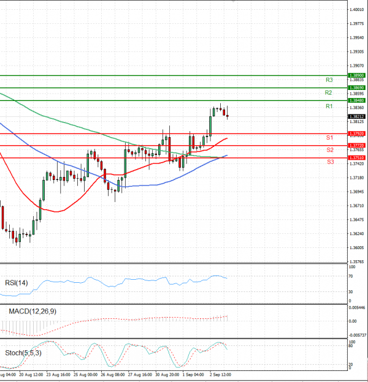The width and height of the screenshot is (368, 382).
Task: Click the 23 Aug 16:00 time label
Action: pos(58,375)
